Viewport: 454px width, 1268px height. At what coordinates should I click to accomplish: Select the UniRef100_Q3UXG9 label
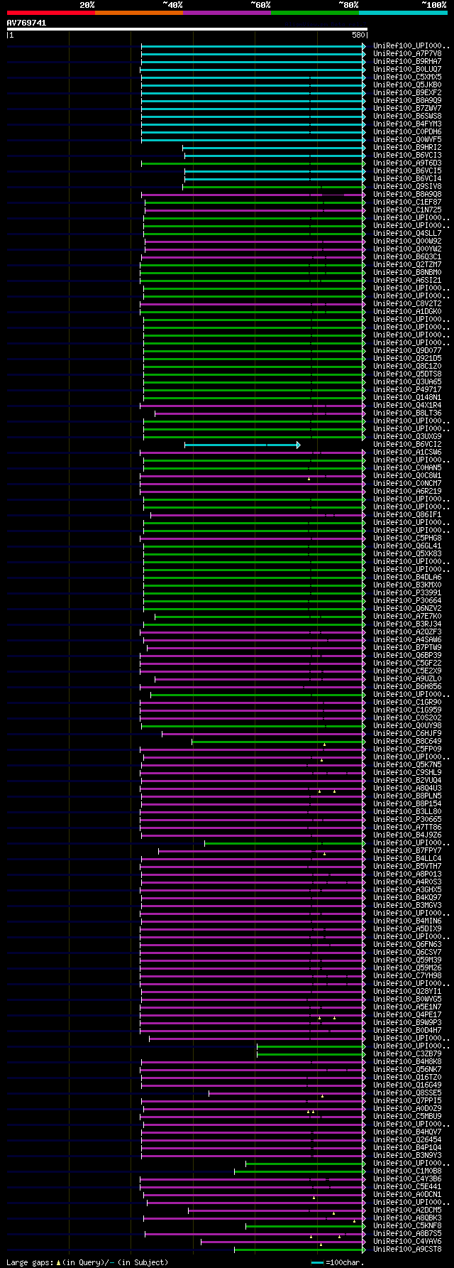coord(407,436)
